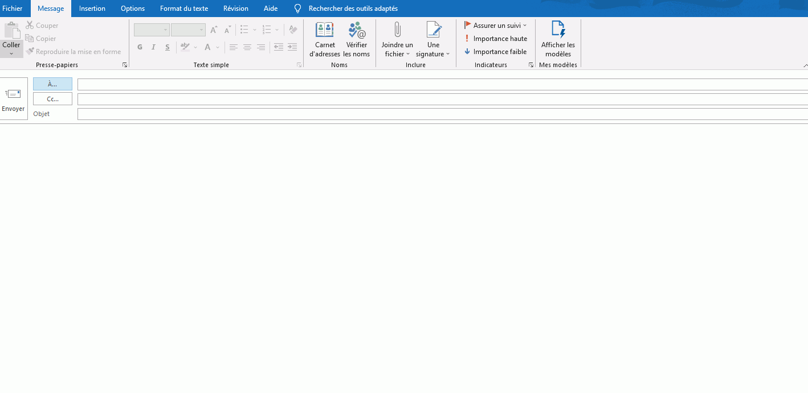Open the Format du texte tab

[183, 9]
